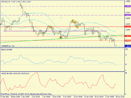Click the RSI 100 scale label
The image size is (131, 98).
[x=126, y=49]
